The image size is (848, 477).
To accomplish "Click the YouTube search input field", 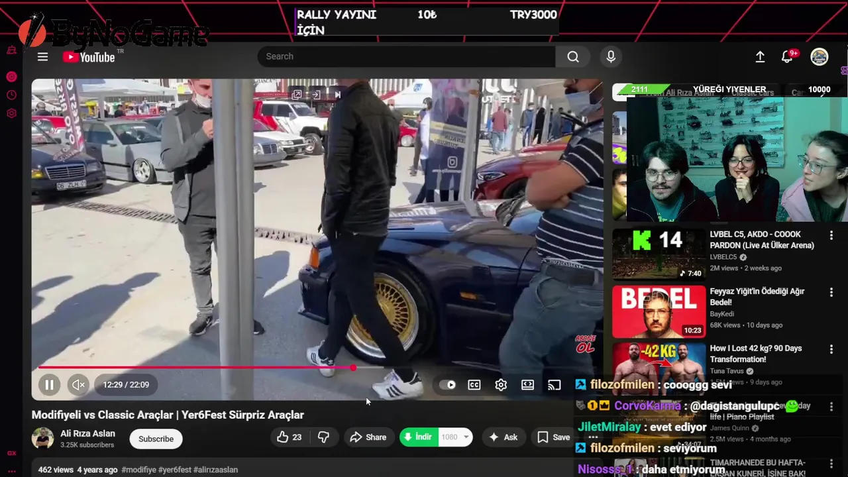I will click(406, 56).
